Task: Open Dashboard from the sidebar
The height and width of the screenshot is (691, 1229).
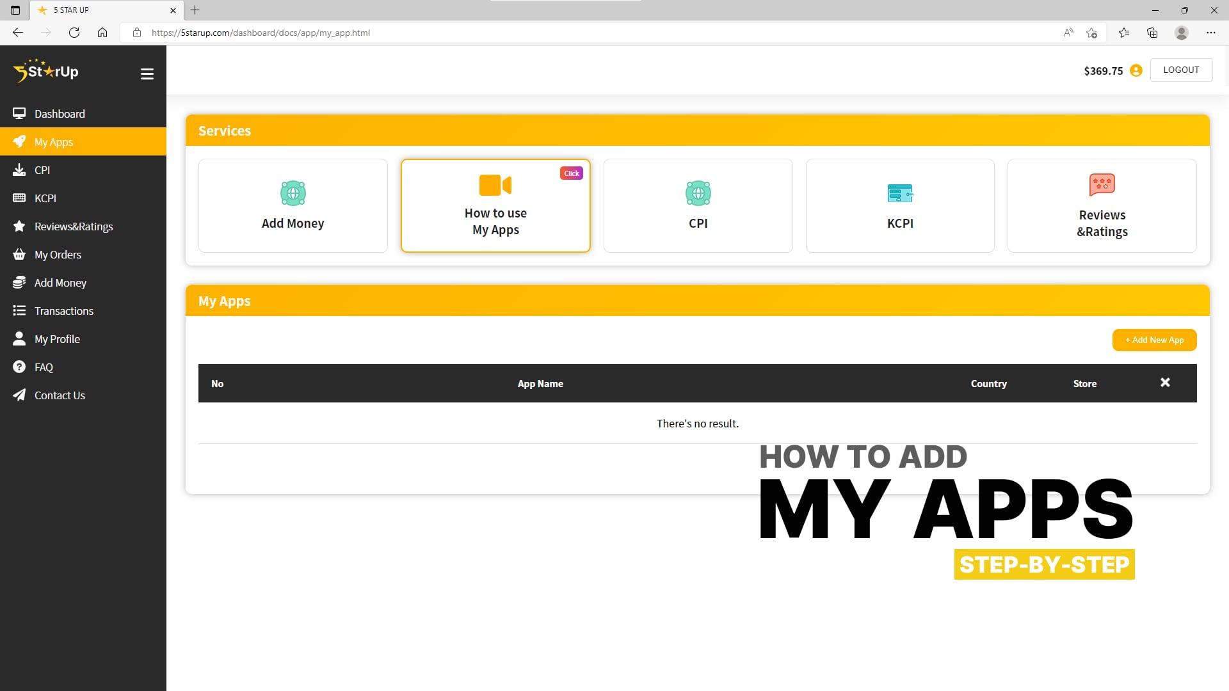Action: point(83,114)
